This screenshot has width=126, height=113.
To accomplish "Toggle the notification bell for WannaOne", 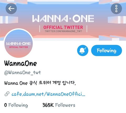I will pos(83,50).
